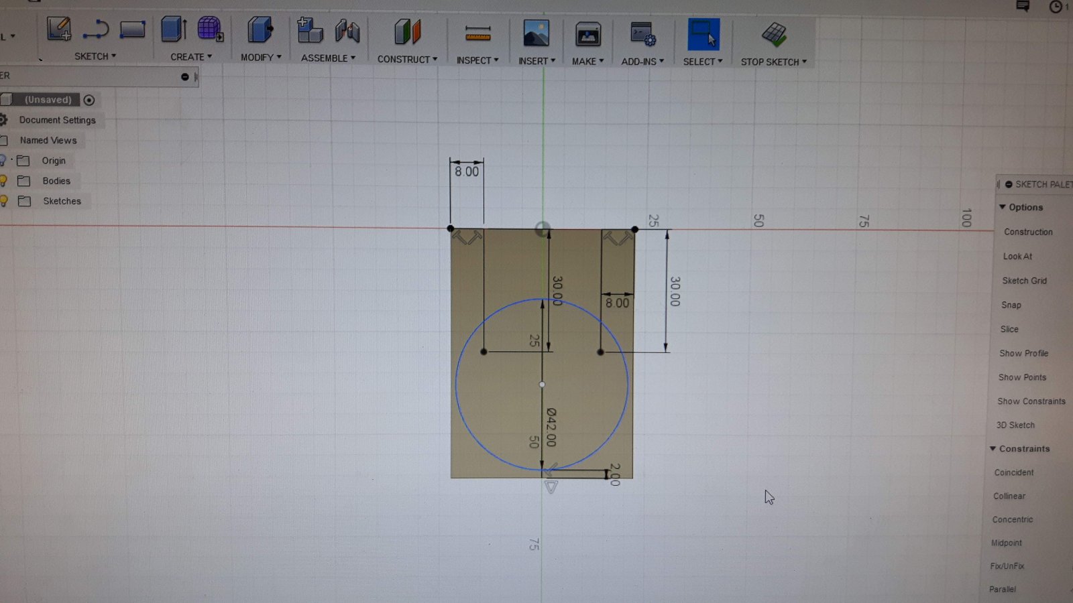
Task: Collapse the Sketch Palette round icon
Action: pyautogui.click(x=1009, y=184)
